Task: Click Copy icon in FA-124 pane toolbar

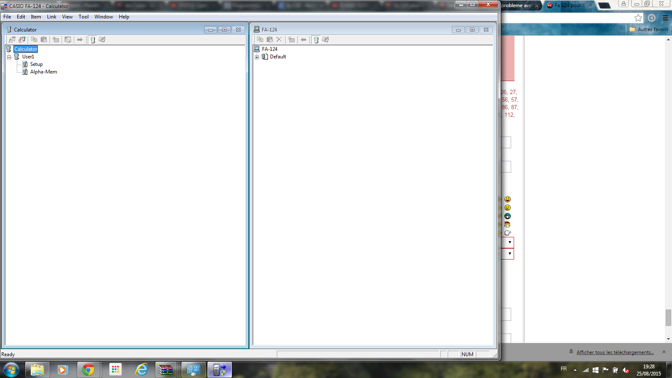Action: coord(260,39)
